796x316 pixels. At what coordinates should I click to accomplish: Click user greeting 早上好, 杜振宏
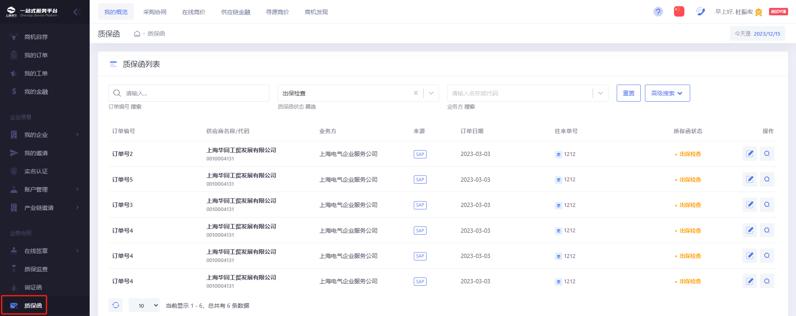[x=734, y=12]
